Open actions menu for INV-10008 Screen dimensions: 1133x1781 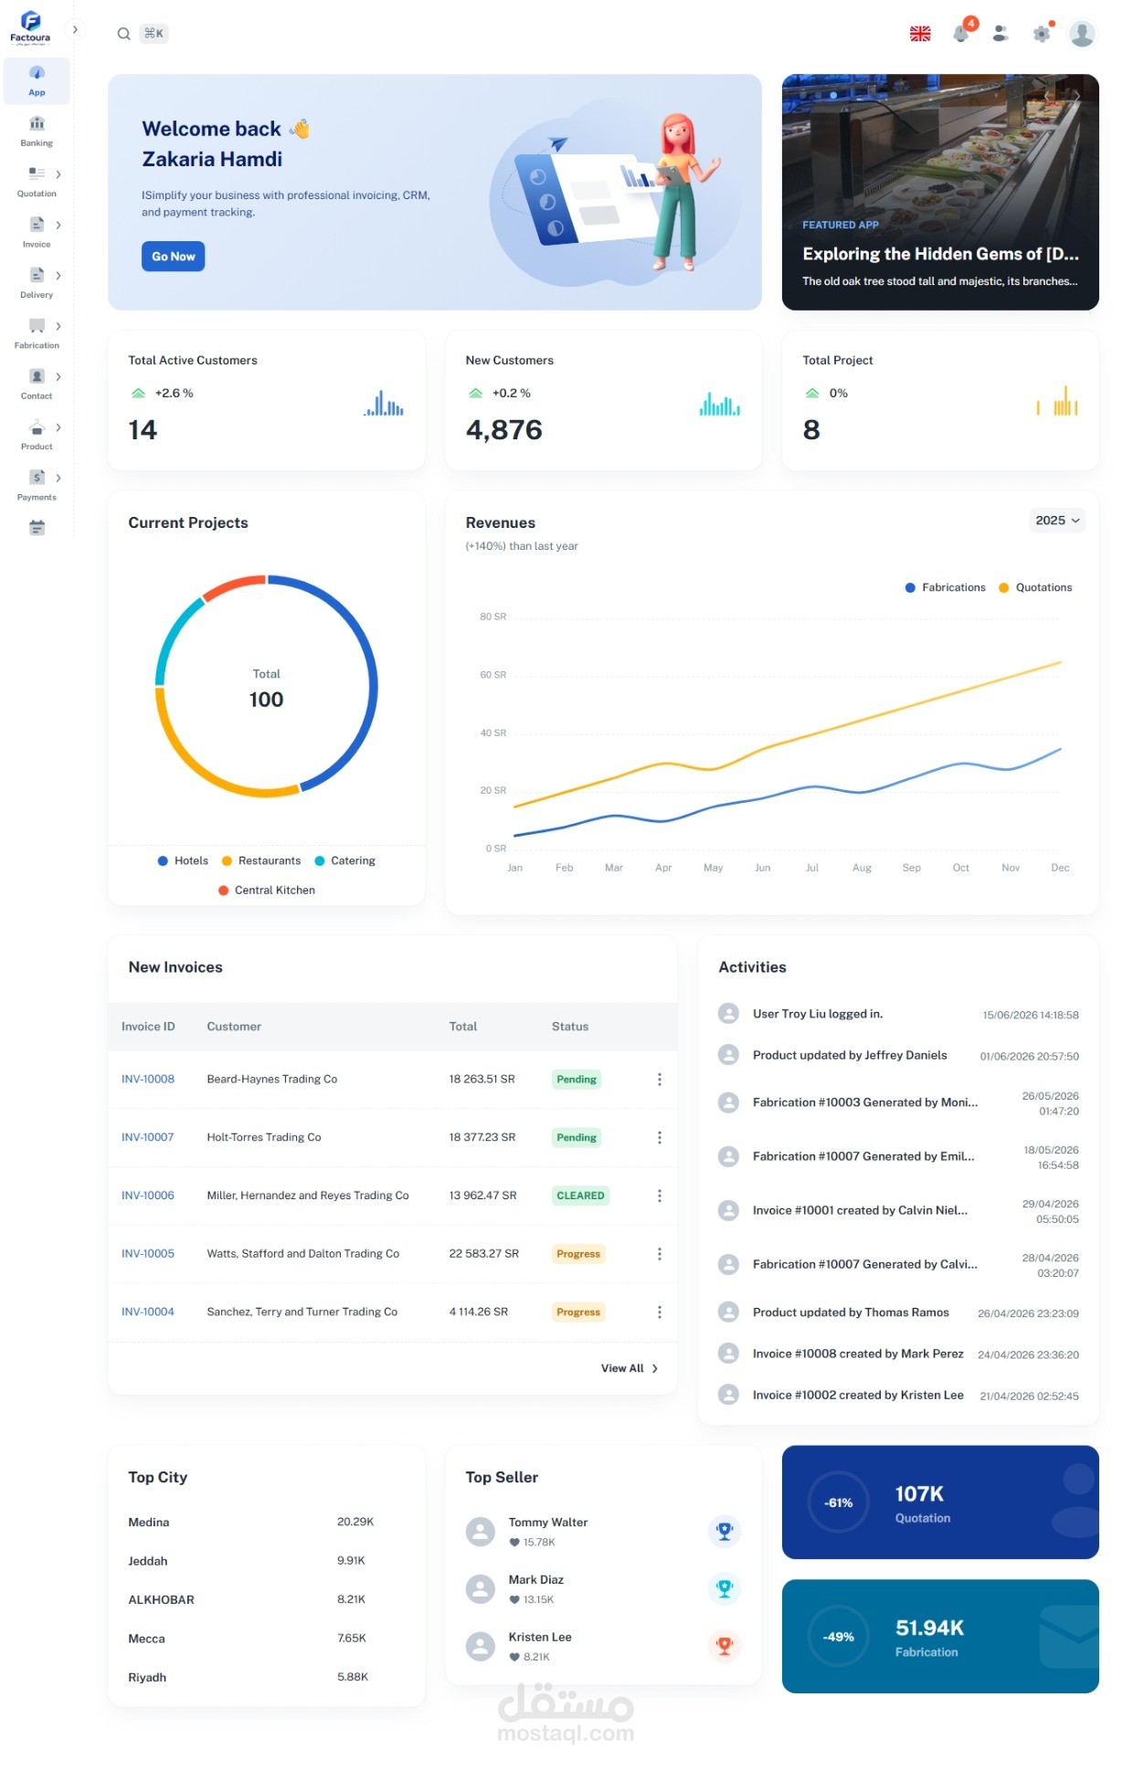point(659,1079)
